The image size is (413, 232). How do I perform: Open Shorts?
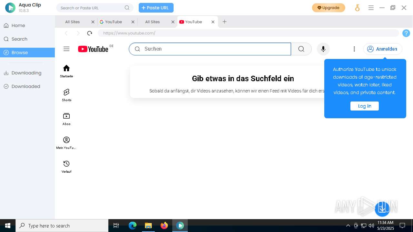pos(66,95)
